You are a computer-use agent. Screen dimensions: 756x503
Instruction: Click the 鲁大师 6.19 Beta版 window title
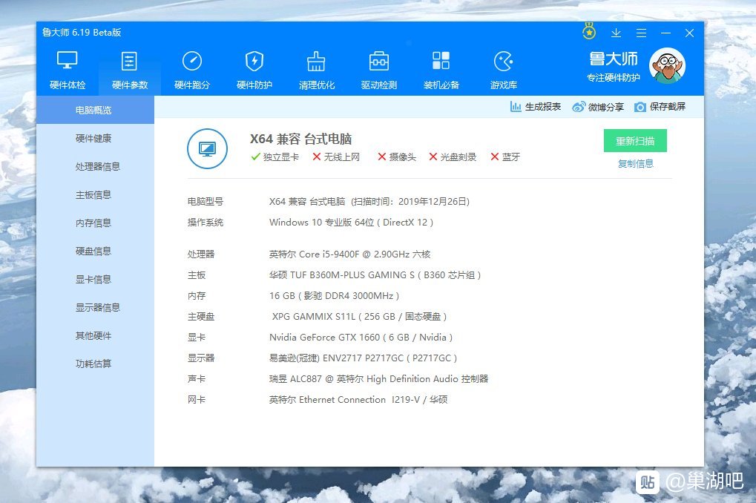coord(82,33)
